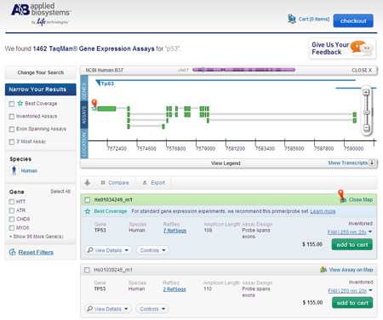Click the Compare grid icon
The width and height of the screenshot is (383, 320).
103,182
